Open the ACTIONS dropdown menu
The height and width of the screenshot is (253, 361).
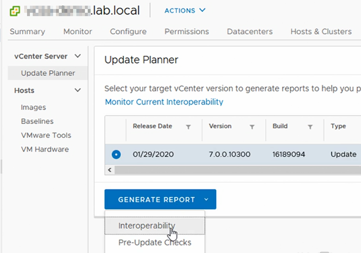pyautogui.click(x=185, y=10)
